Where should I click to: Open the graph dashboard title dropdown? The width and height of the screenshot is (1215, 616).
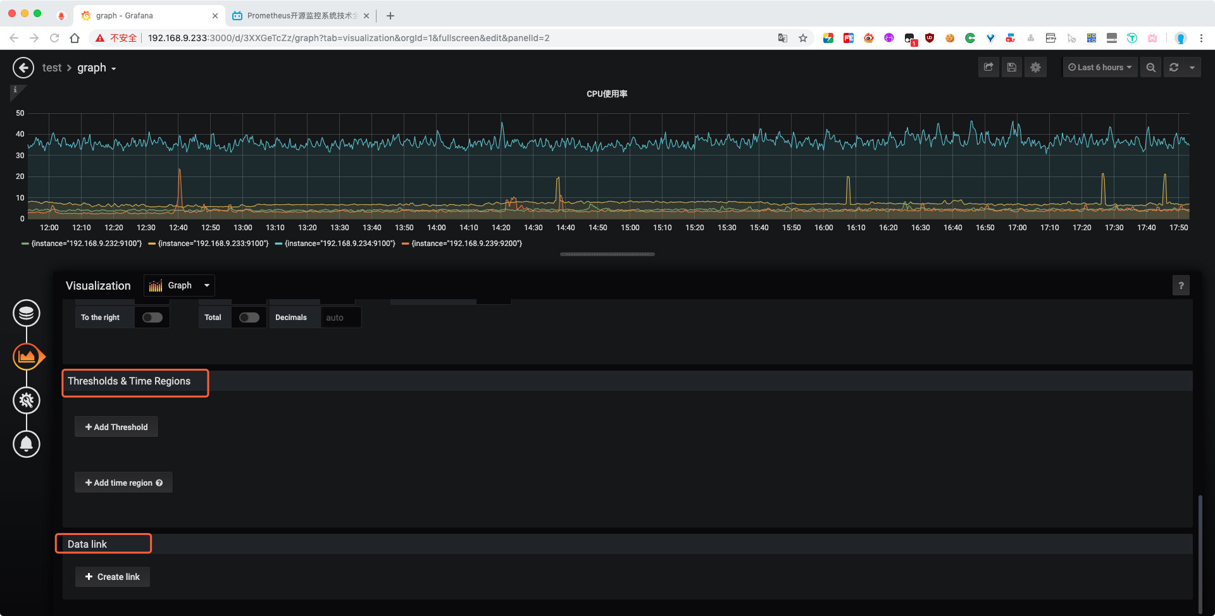97,68
